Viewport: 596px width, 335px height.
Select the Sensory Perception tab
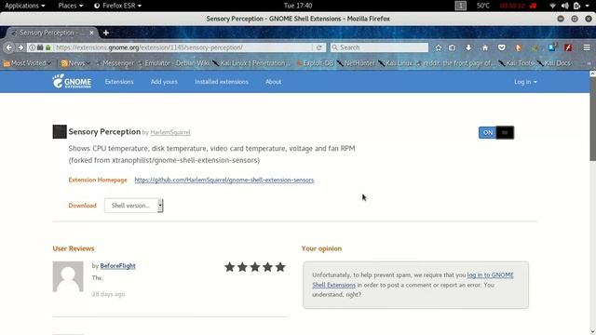[x=52, y=33]
